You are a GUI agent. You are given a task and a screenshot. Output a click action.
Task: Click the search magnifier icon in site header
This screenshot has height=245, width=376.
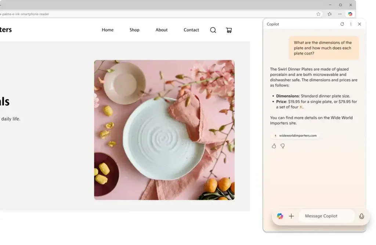click(213, 30)
